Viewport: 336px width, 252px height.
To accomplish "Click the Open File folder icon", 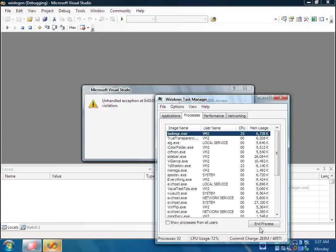I will [30, 19].
